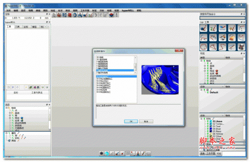The width and height of the screenshot is (250, 162).
Task: Click the '2i' icon in CAD tools panel
Action: coord(213,28)
